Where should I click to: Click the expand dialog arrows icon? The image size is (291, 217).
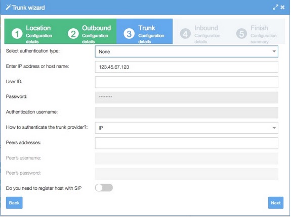[275, 7]
